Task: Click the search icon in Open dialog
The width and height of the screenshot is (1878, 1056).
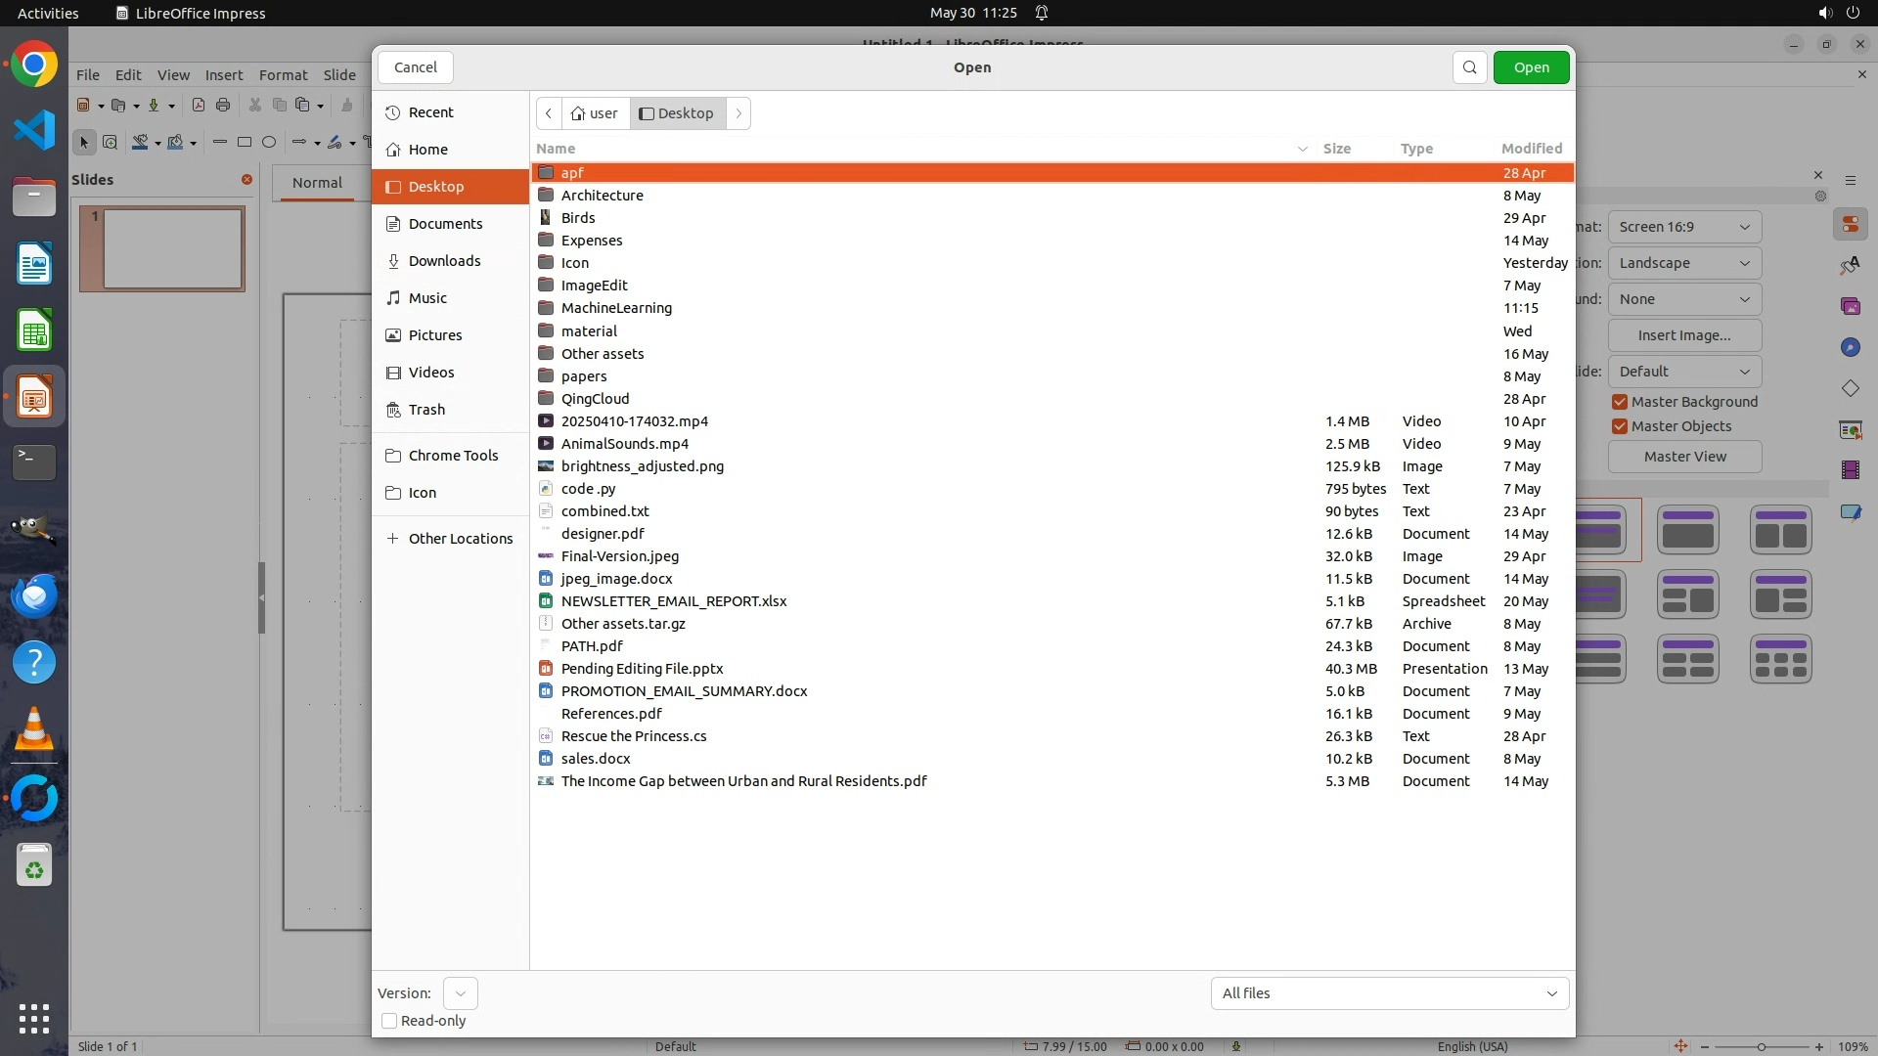Action: [x=1469, y=67]
